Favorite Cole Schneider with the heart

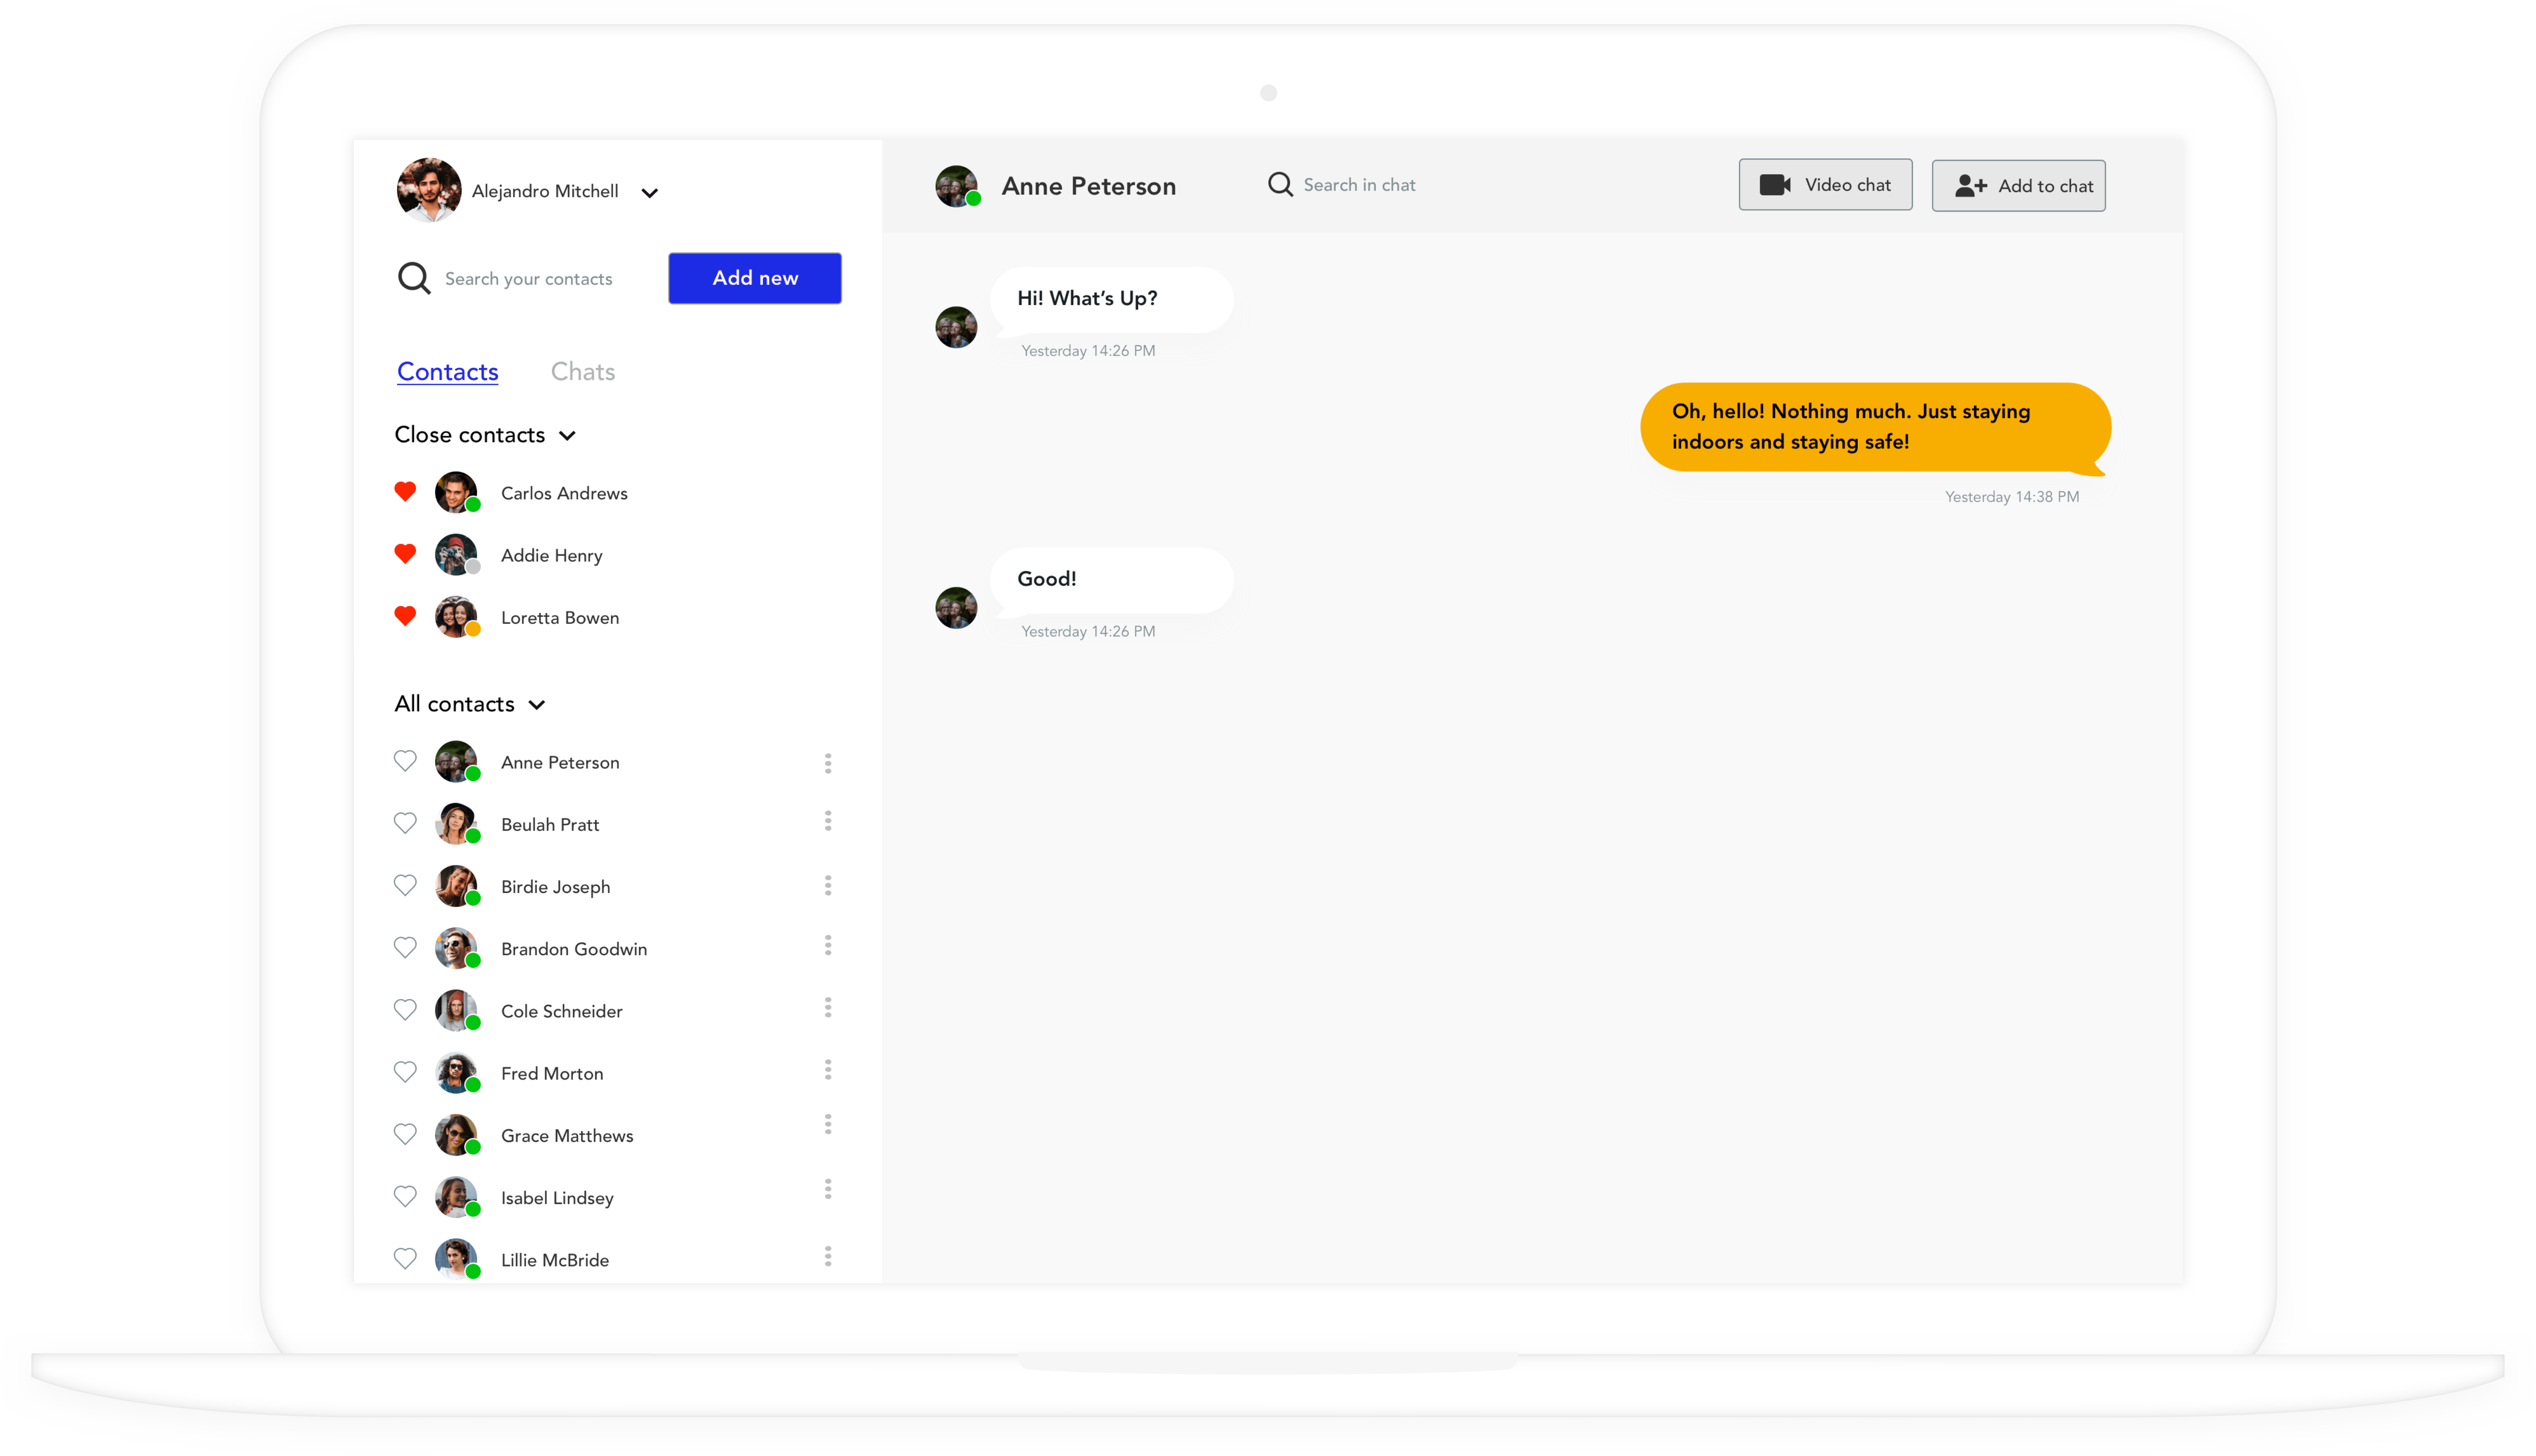point(405,1010)
